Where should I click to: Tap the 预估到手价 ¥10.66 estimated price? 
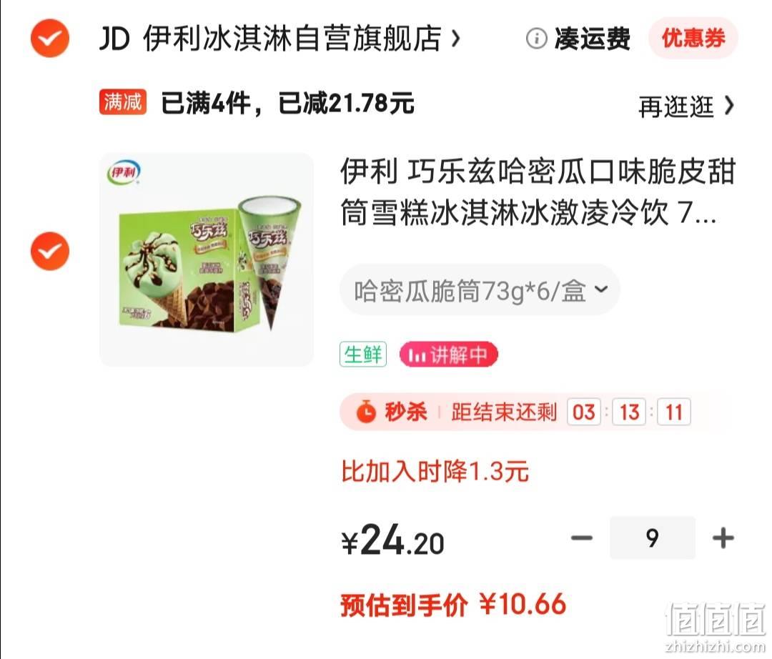(453, 605)
